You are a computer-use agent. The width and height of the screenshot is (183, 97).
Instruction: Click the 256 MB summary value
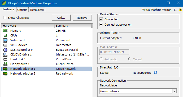point(61,31)
